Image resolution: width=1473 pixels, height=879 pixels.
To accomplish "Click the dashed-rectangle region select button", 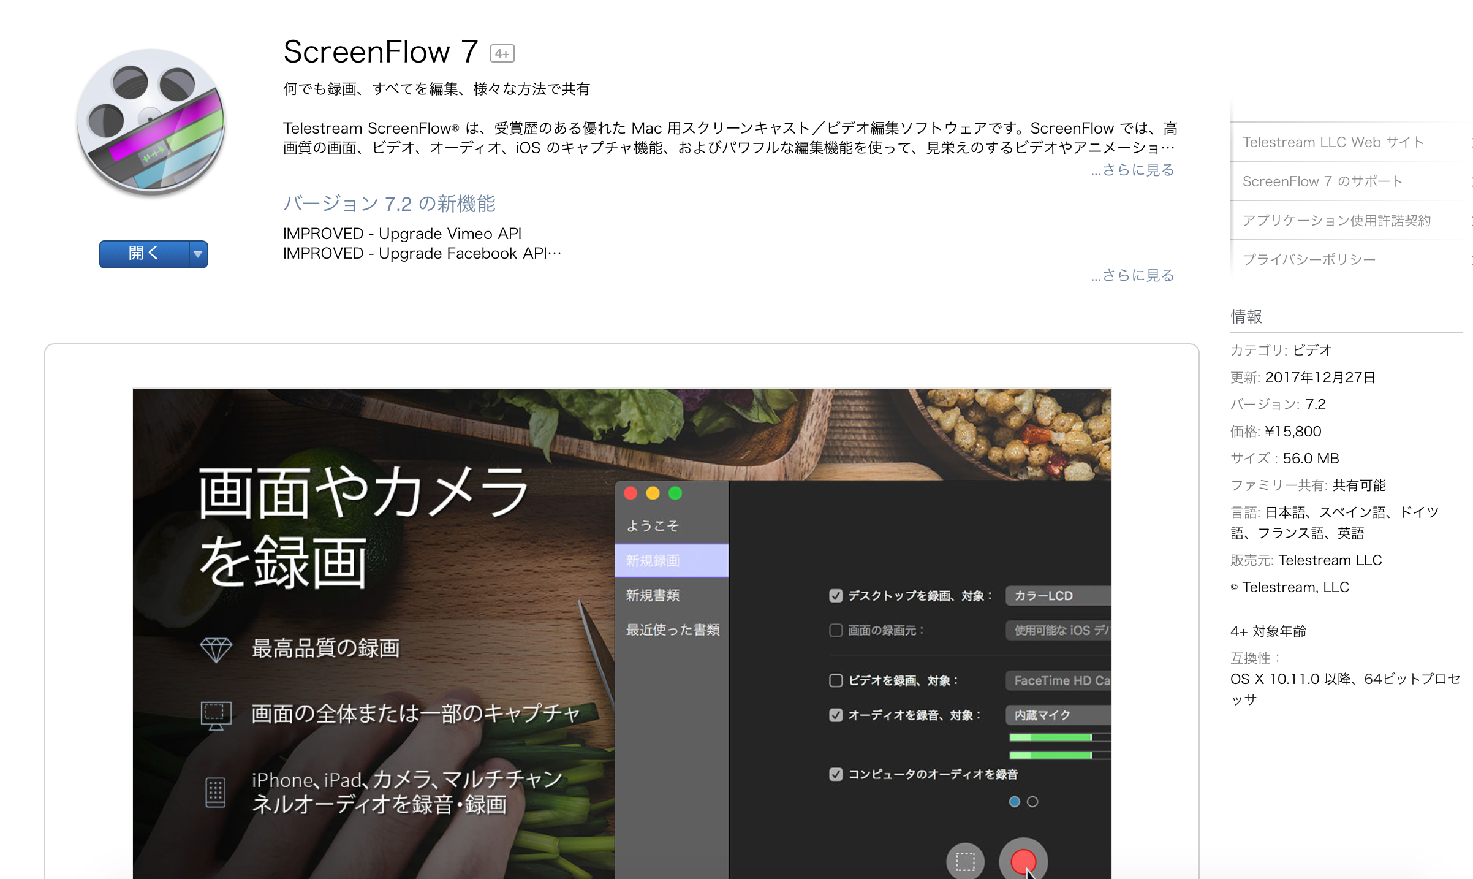I will click(x=966, y=861).
